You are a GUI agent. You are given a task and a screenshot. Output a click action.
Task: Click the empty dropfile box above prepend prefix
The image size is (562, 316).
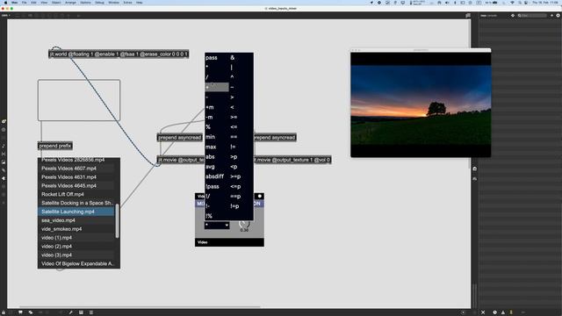(79, 100)
